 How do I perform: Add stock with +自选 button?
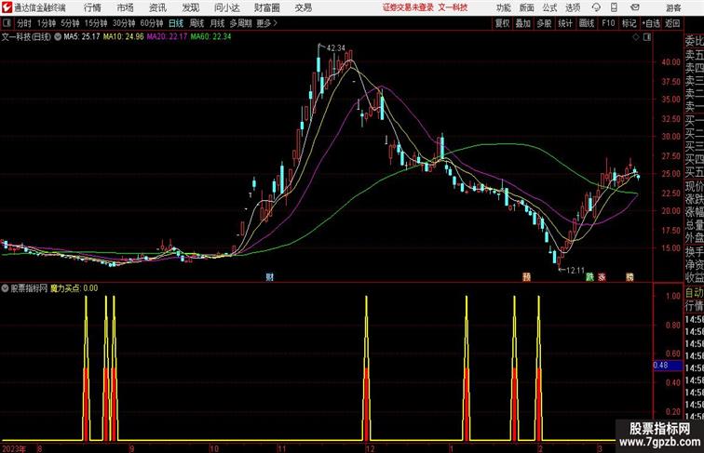click(651, 23)
